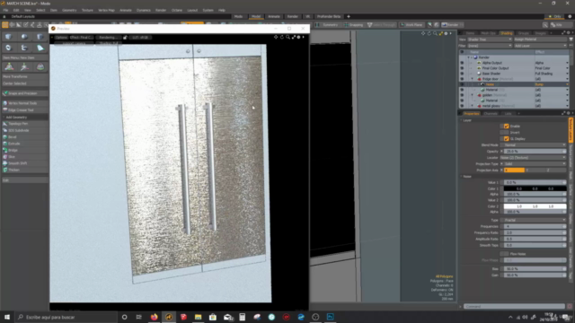This screenshot has width=575, height=323.
Task: Click the Color 2 white swatch
Action: 535,206
